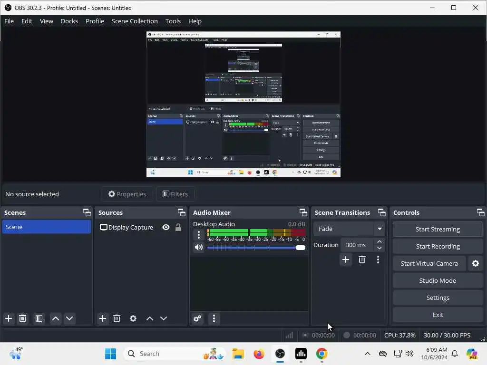Show hidden system tray icons chevron
Viewport: 487px width, 365px height.
pos(368,354)
